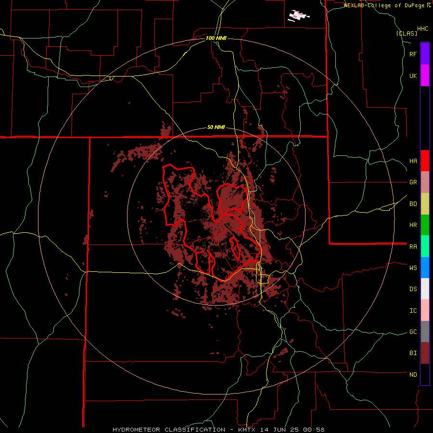Select the GR legend color block
The height and width of the screenshot is (433, 433).
[425, 182]
